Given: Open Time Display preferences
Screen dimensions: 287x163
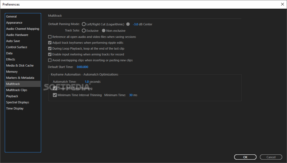Looking at the screenshot, I should [23, 108].
